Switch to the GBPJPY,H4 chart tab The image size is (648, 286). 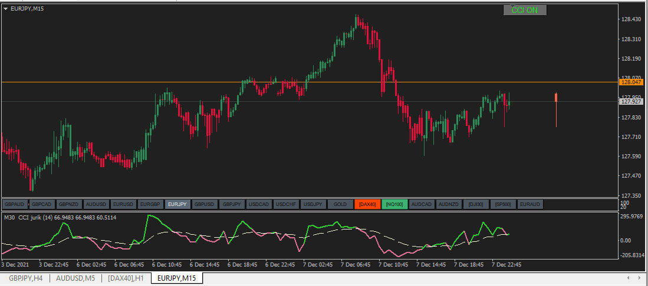point(25,278)
